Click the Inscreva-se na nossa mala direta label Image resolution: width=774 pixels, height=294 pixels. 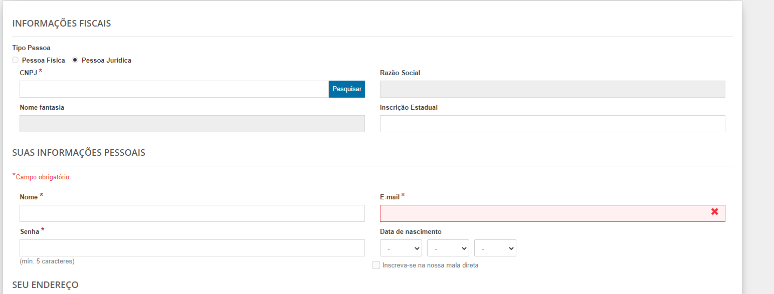tap(430, 265)
